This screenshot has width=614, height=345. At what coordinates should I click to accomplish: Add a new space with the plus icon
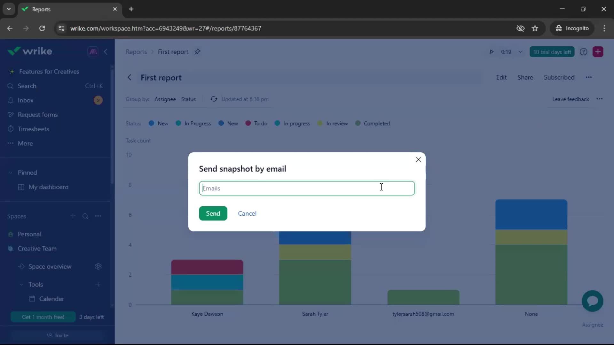point(73,216)
